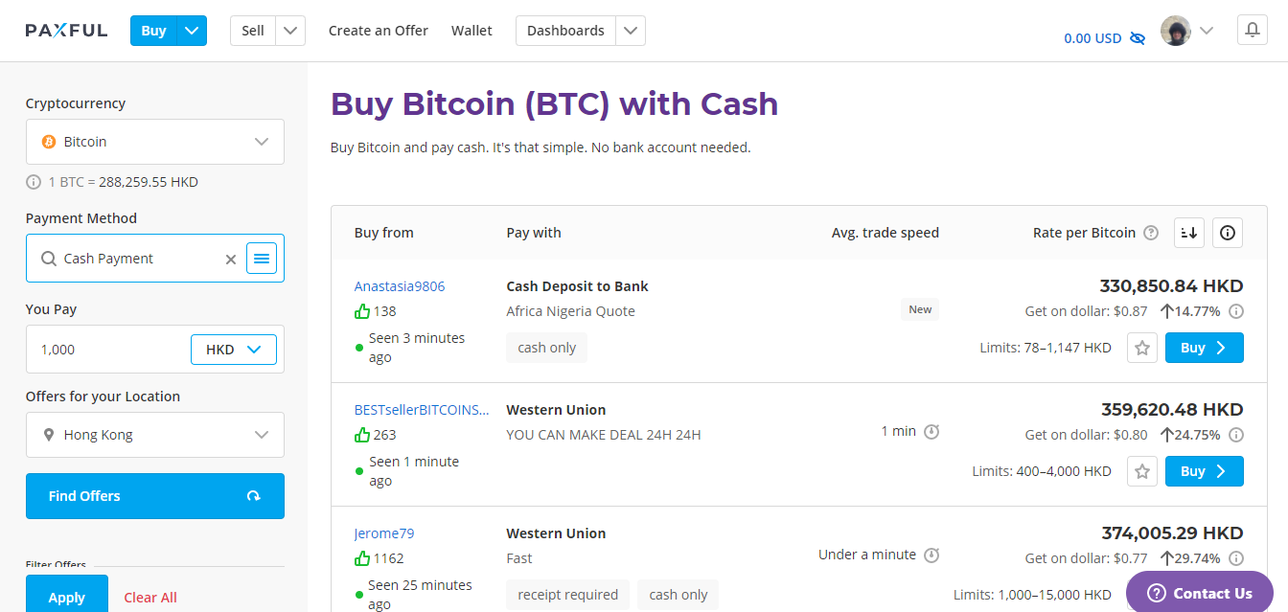1288x612 pixels.
Task: Click the sort offers icon
Action: (x=1189, y=233)
